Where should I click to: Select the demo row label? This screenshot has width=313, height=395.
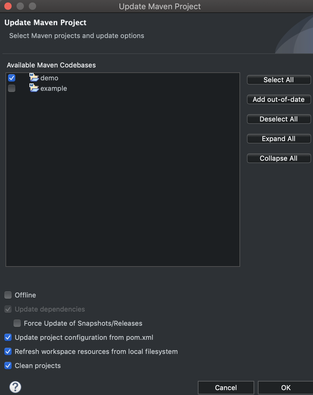49,78
